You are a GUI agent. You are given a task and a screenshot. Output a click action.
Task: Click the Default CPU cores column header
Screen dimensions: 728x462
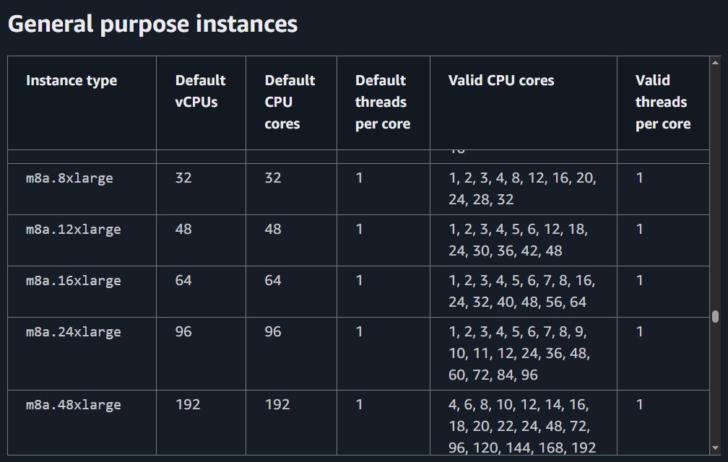click(290, 102)
